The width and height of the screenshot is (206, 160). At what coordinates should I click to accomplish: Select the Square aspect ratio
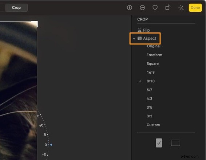tap(152, 63)
